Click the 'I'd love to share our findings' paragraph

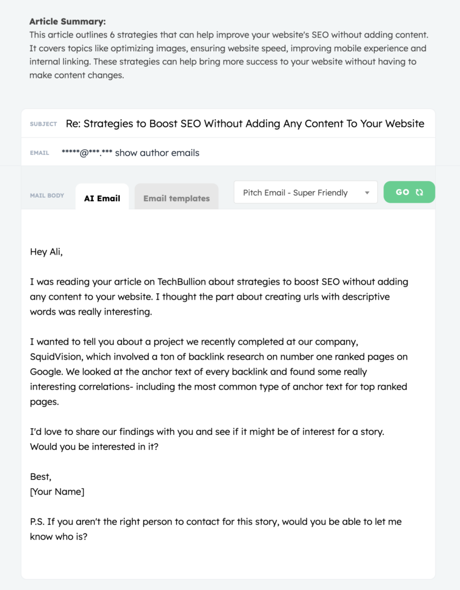pos(207,439)
